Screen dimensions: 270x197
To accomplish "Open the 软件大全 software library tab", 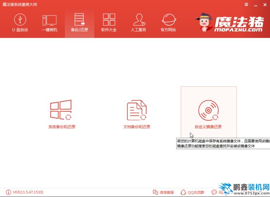I will [109, 23].
